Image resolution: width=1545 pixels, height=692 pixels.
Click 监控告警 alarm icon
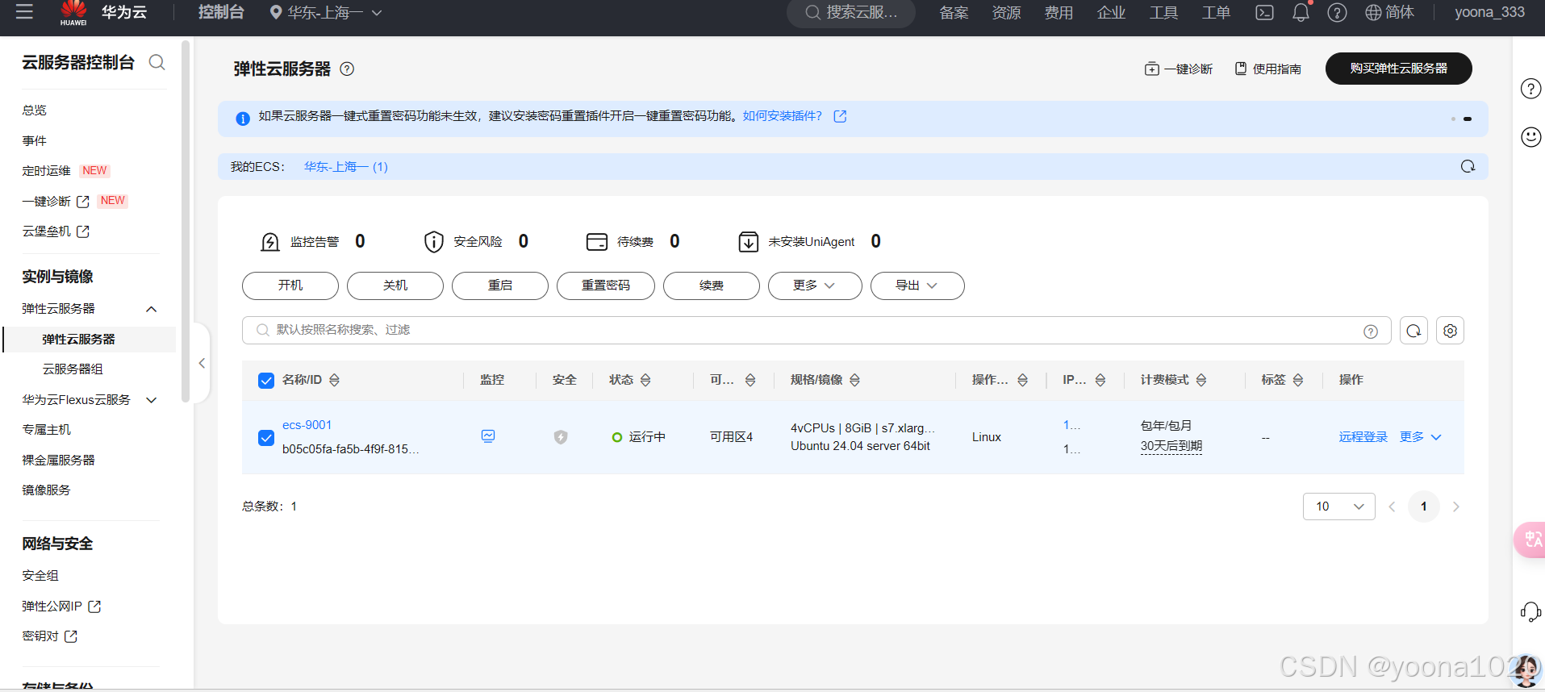coord(270,242)
